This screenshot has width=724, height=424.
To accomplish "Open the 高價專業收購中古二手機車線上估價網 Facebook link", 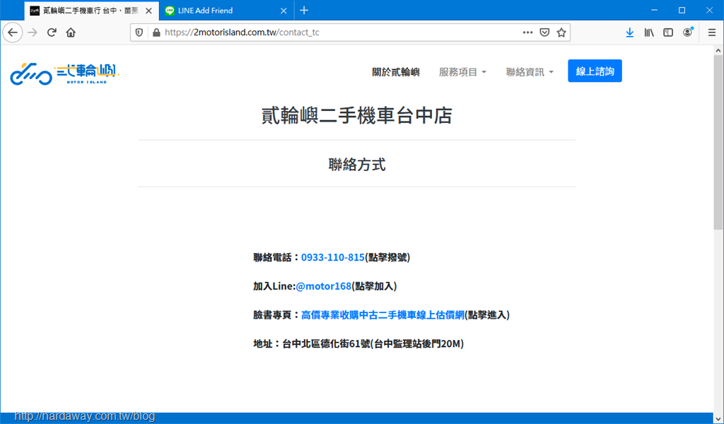I will tap(383, 315).
